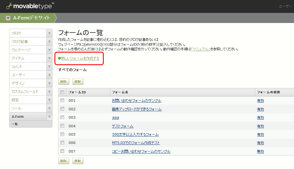The image size is (294, 169).
Task: Click the Movable Type logo icon
Action: tap(10, 5)
